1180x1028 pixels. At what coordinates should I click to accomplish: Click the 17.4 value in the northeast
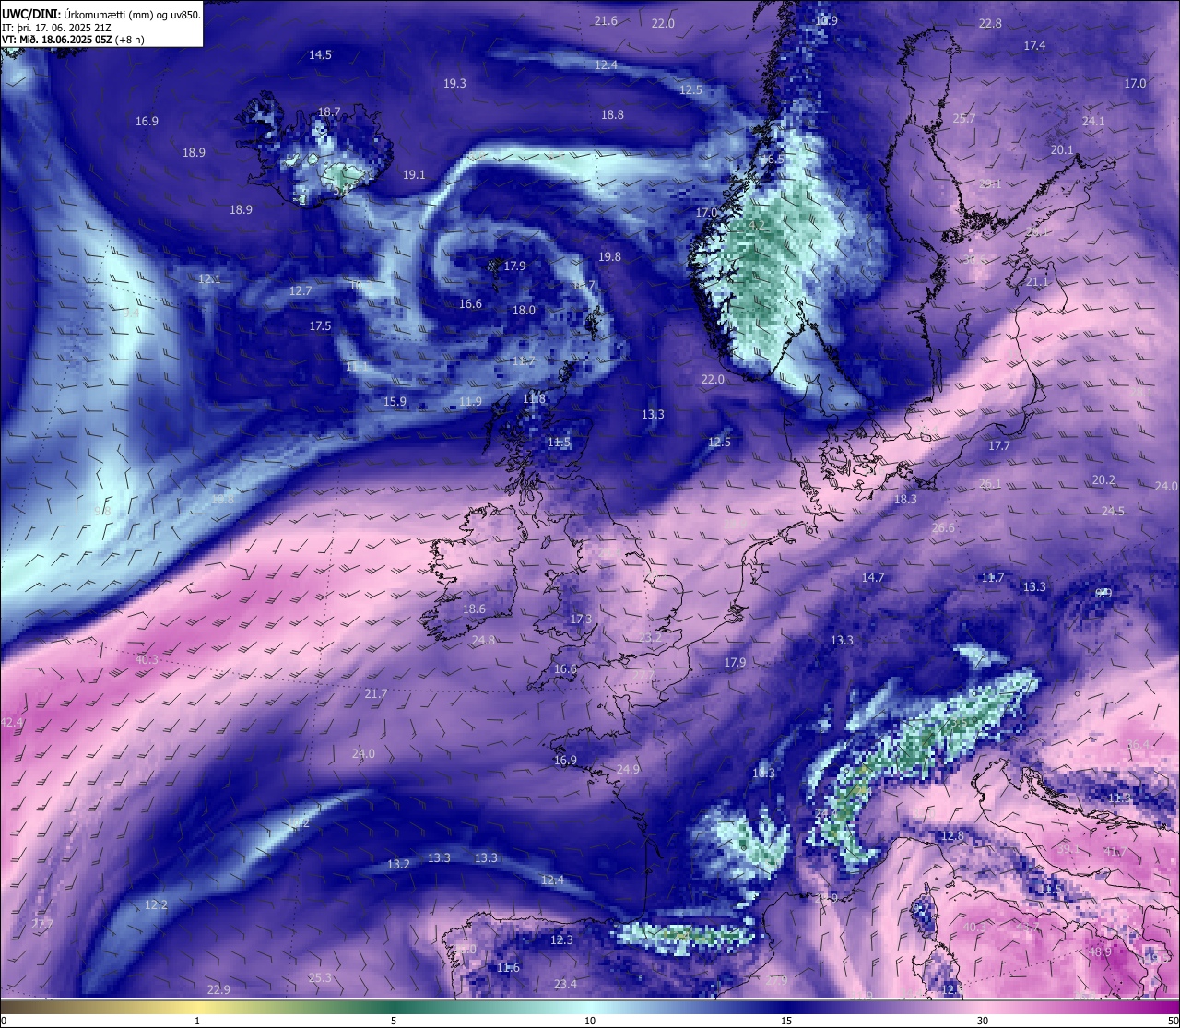coord(1034,45)
